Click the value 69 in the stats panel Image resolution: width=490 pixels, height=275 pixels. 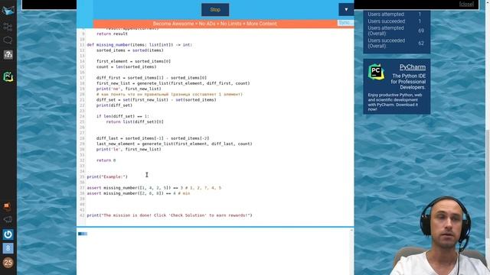421,31
